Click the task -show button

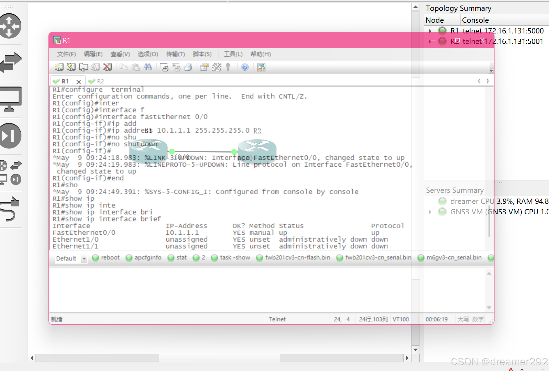coord(231,258)
